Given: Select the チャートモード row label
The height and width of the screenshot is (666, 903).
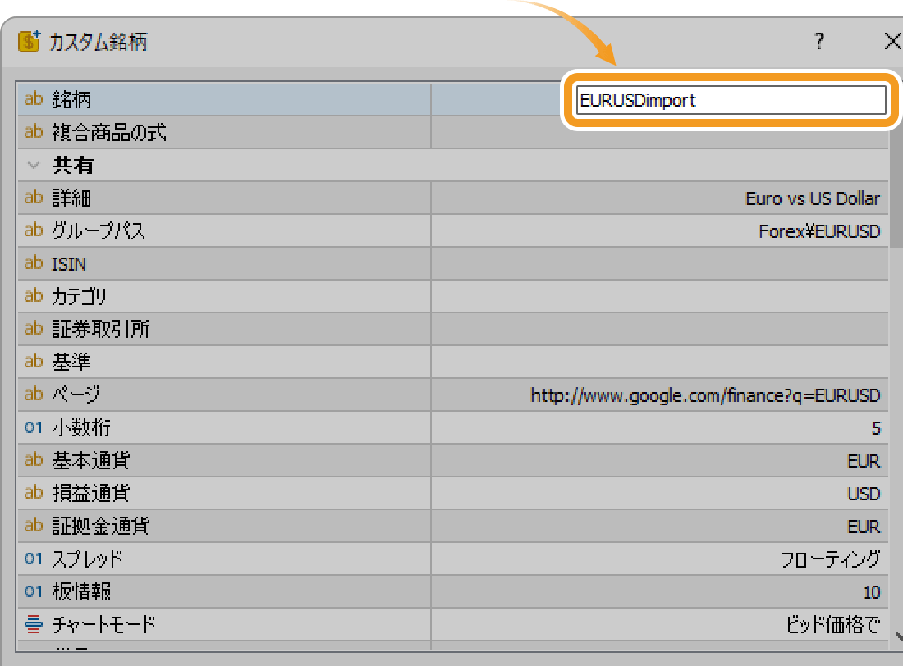Looking at the screenshot, I should point(103,624).
